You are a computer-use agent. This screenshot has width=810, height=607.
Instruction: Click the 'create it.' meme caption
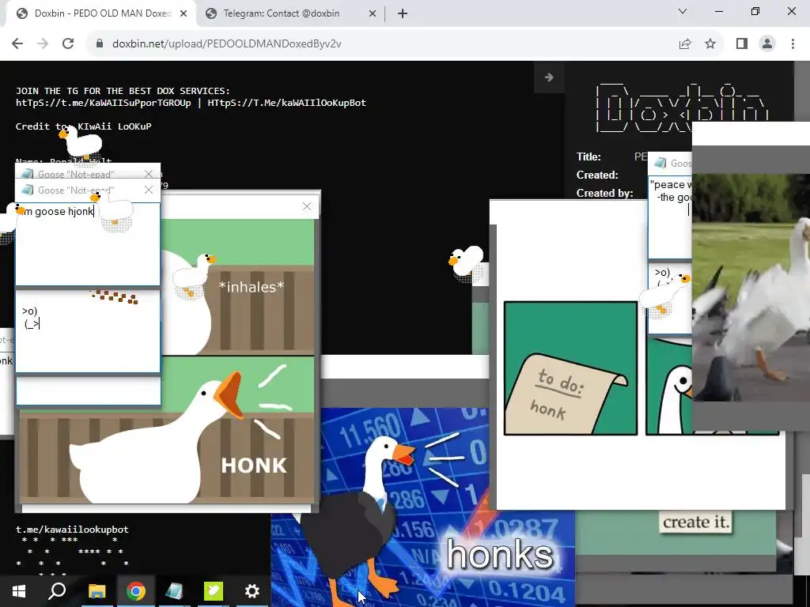point(695,522)
